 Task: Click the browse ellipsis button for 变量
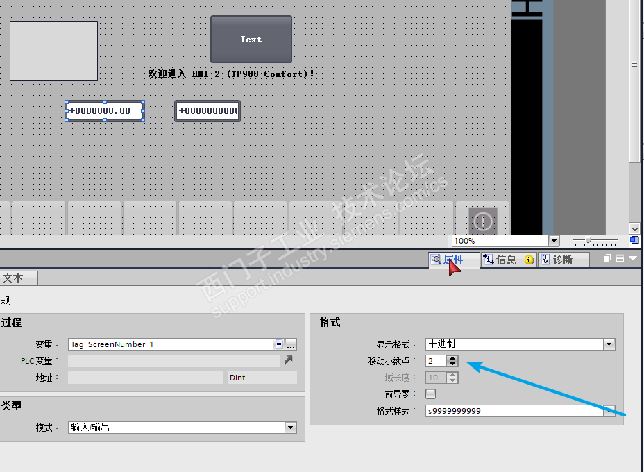tap(291, 344)
